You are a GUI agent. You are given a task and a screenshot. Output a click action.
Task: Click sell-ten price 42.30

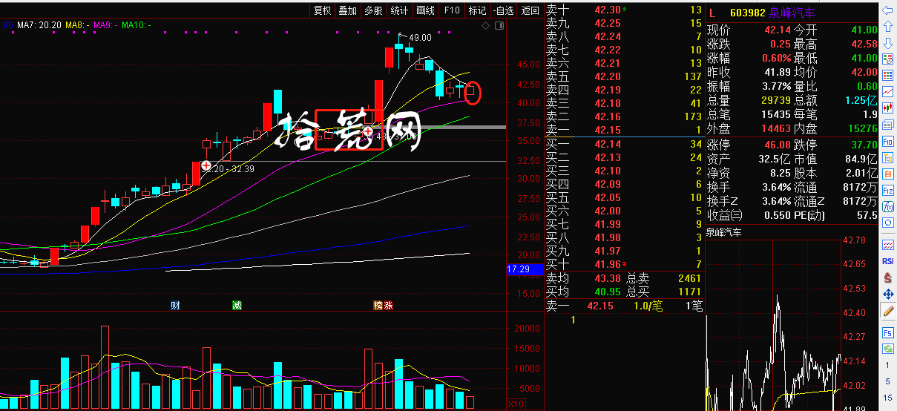coord(608,10)
